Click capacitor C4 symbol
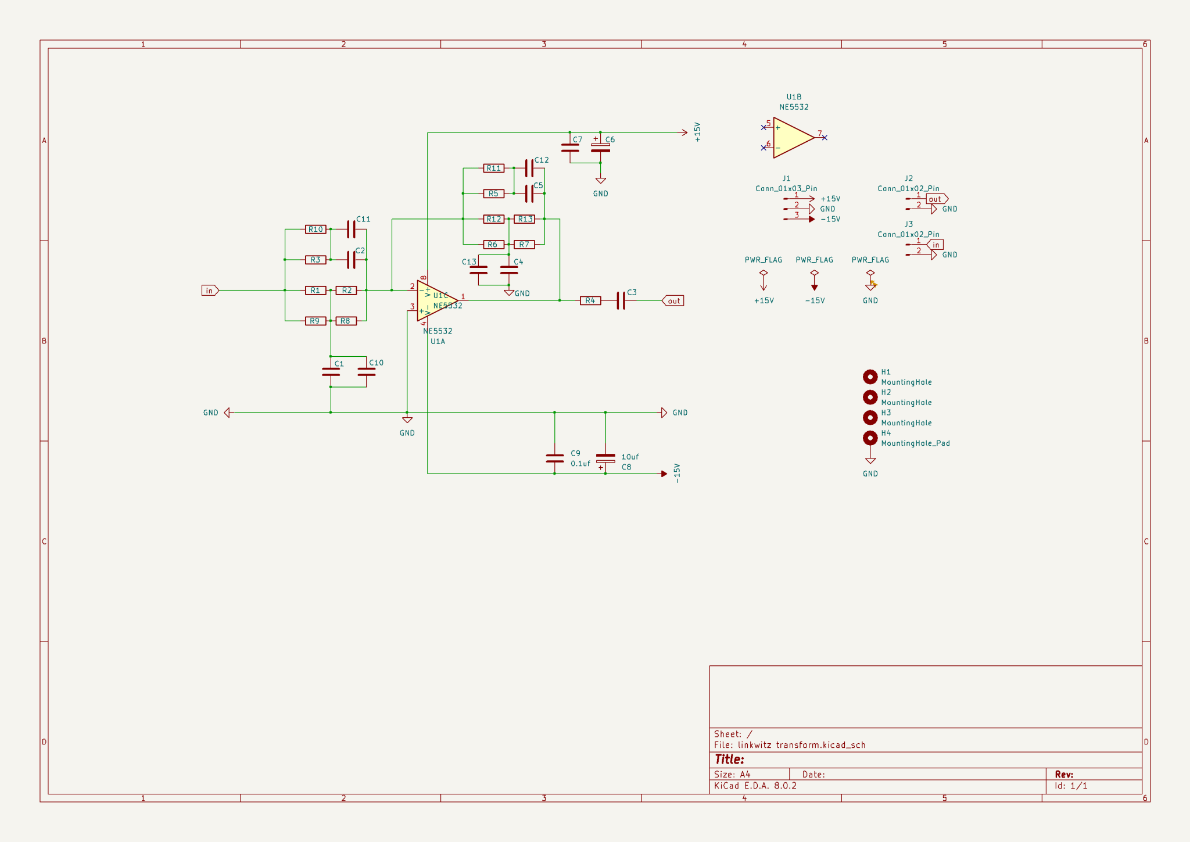The width and height of the screenshot is (1190, 842). [x=509, y=270]
